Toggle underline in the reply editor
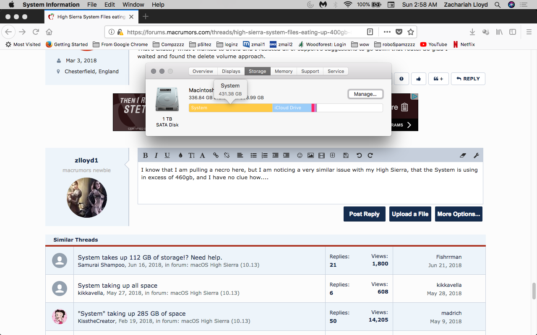 (167, 155)
